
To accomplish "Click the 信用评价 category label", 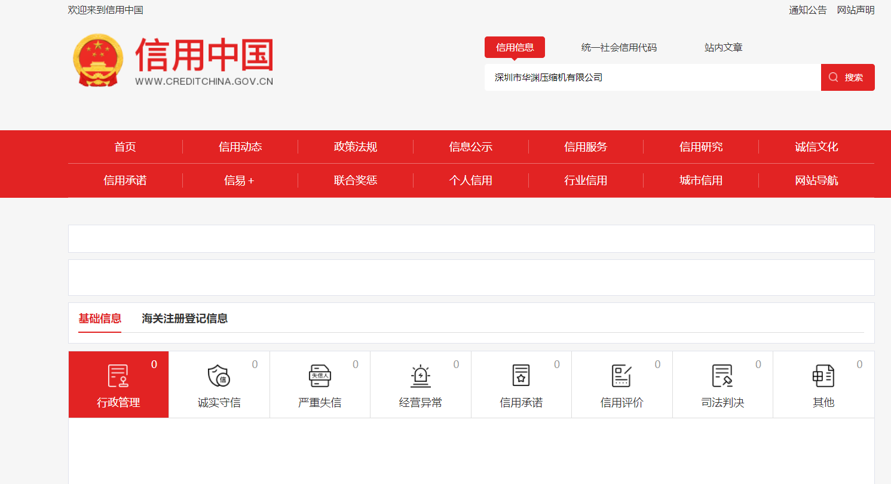I will [x=622, y=403].
